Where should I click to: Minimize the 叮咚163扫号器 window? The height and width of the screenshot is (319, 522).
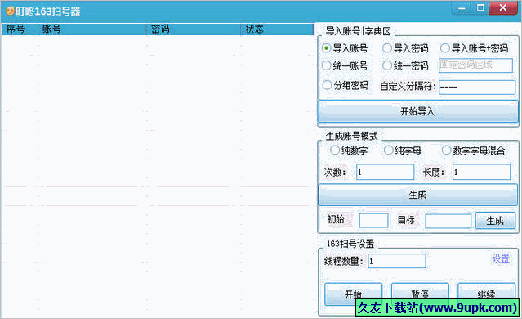[x=462, y=8]
